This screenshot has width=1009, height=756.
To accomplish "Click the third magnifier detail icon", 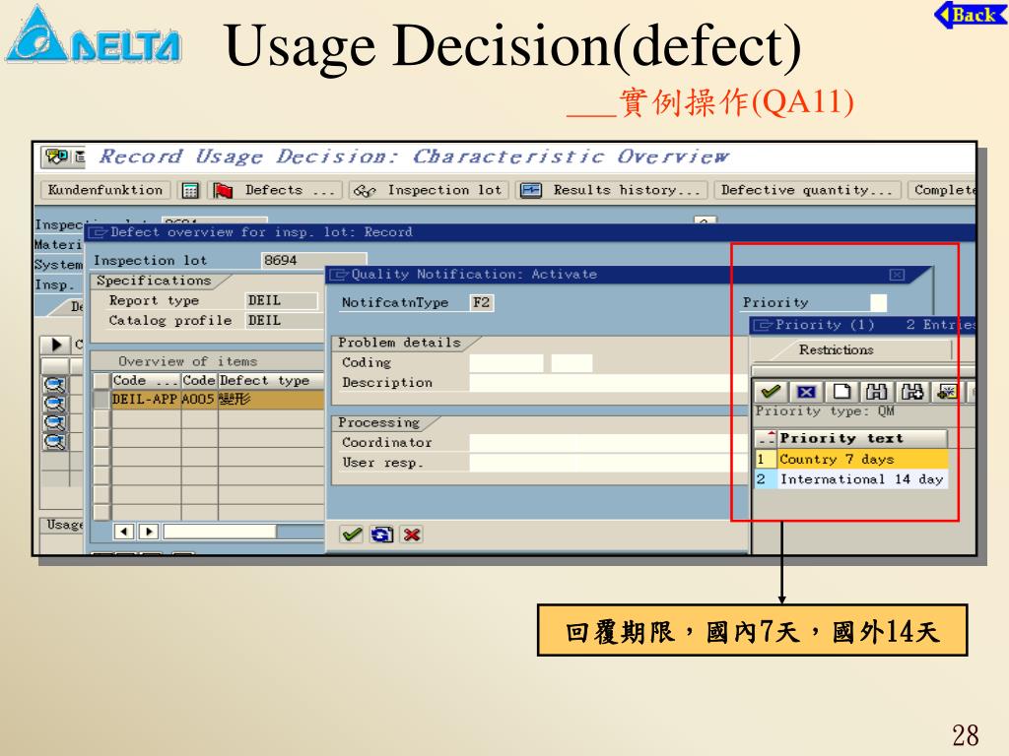I will point(55,423).
